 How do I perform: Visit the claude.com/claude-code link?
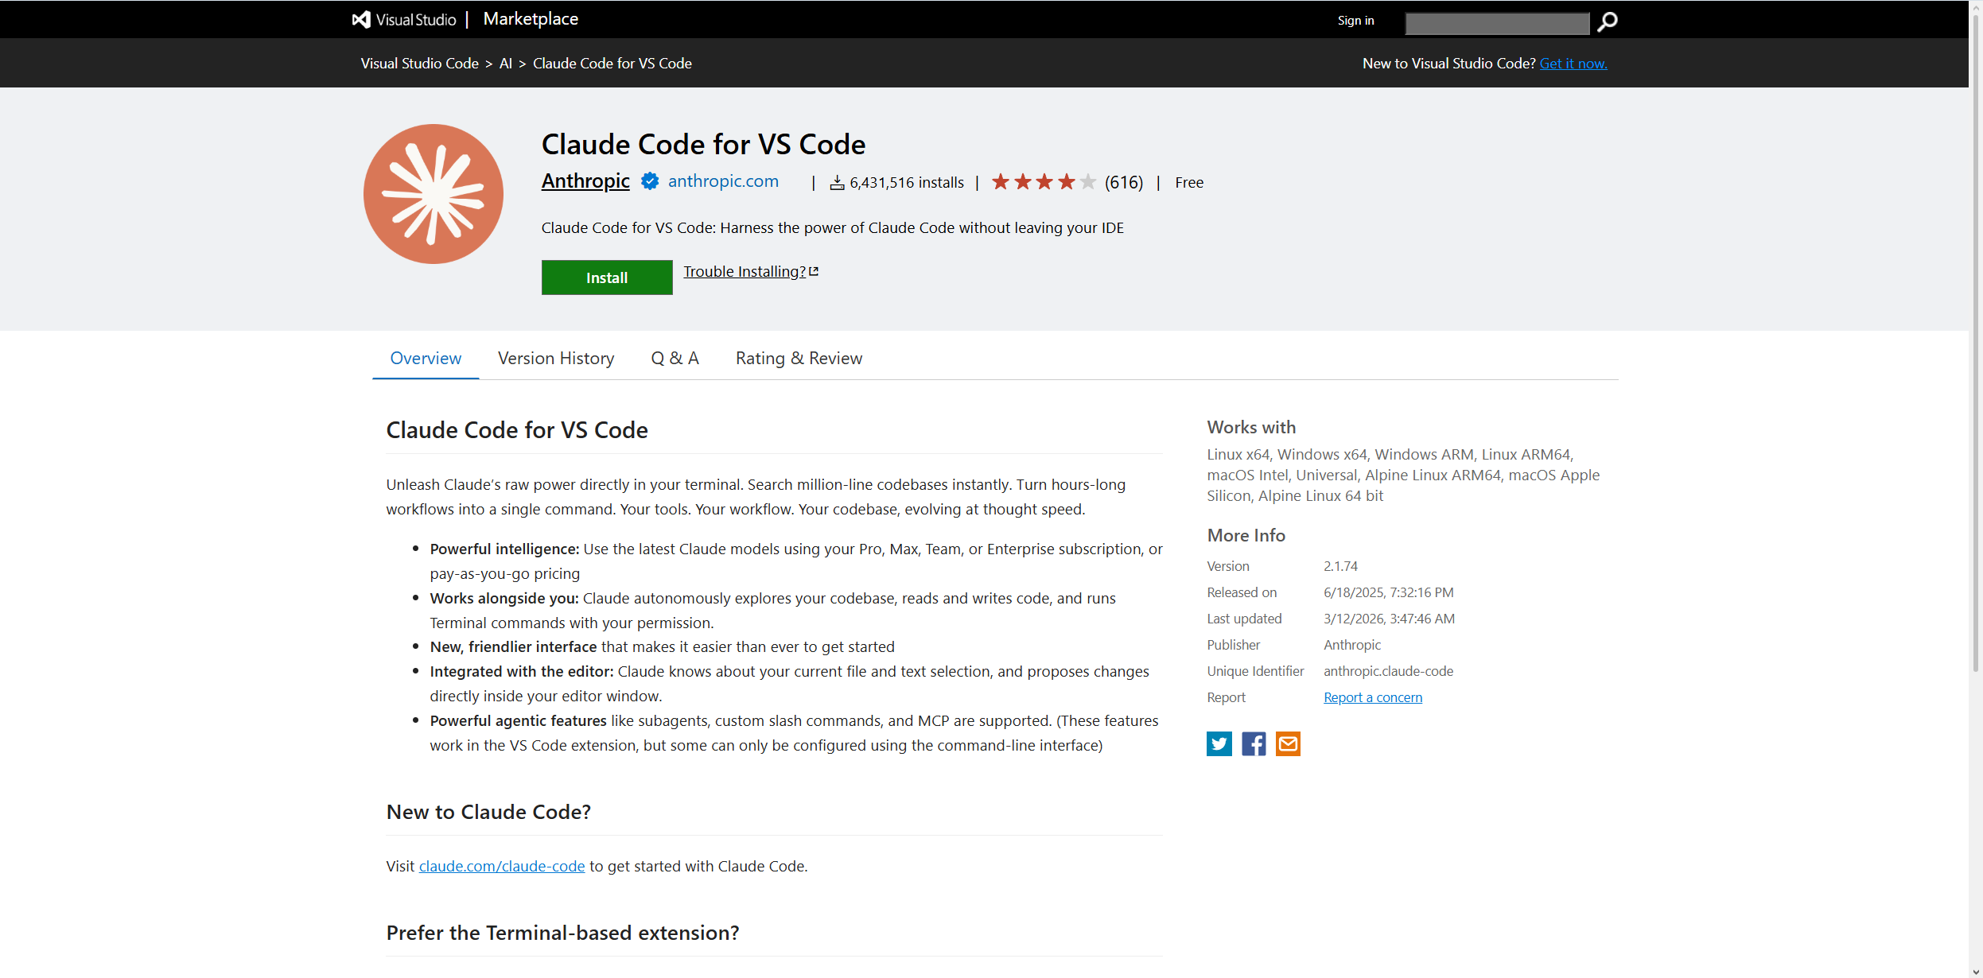[501, 866]
